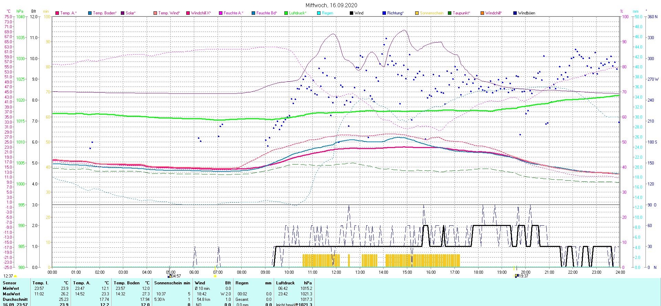Click the sunset icon beside 19:37
The height and width of the screenshot is (306, 661).
pos(517,276)
